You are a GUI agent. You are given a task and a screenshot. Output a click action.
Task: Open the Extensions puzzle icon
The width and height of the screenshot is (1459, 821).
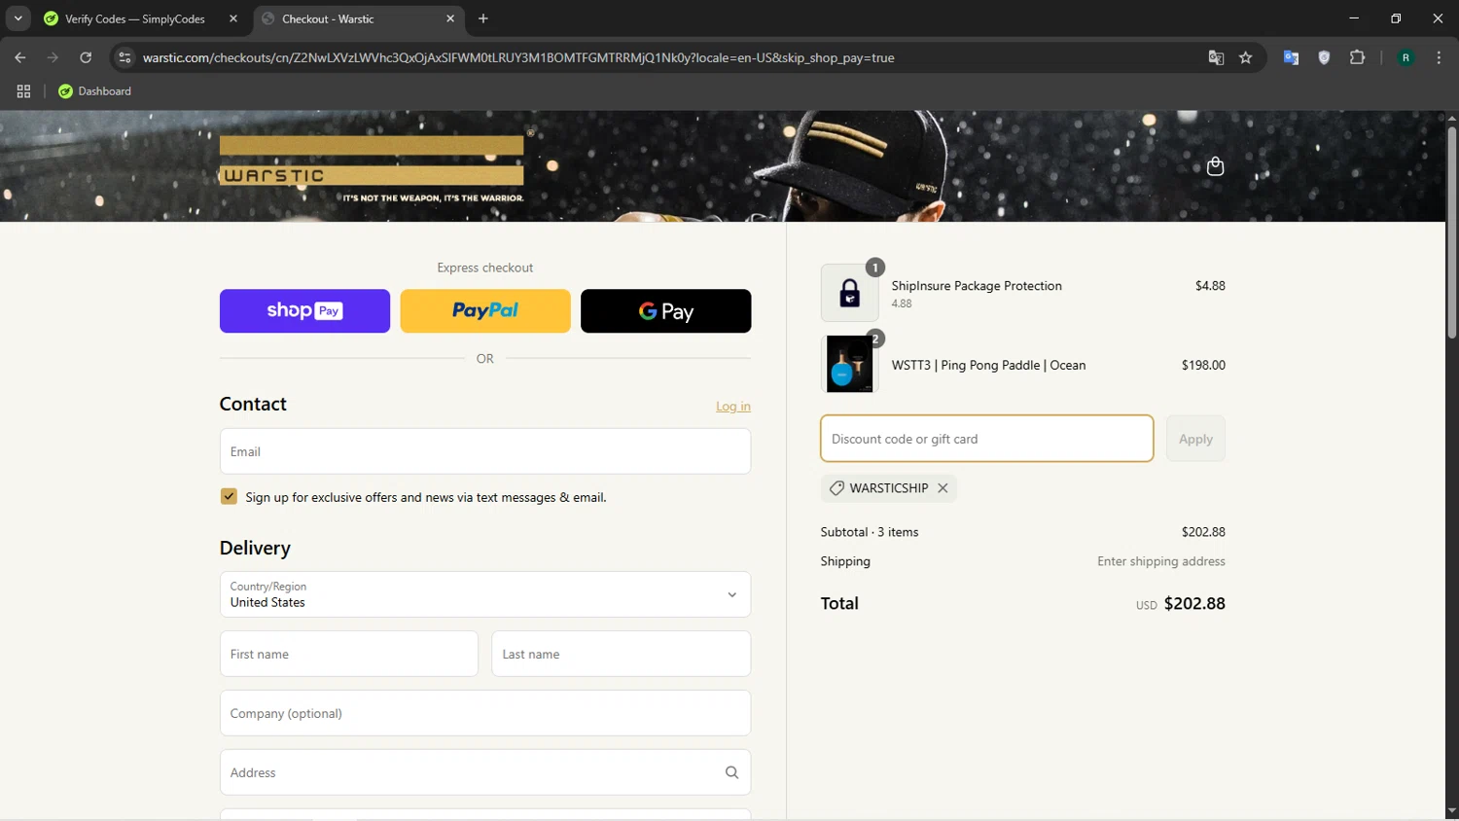click(x=1357, y=57)
